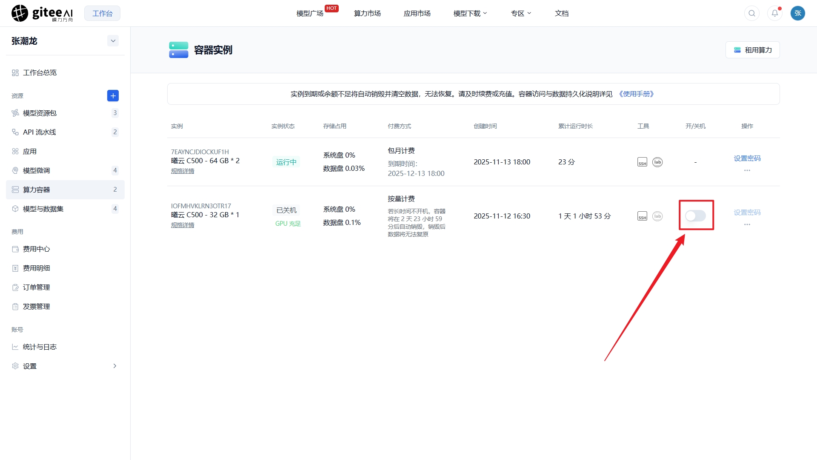This screenshot has height=460, width=817.
Task: Open 费用明细 in sidebar
Action: point(65,268)
